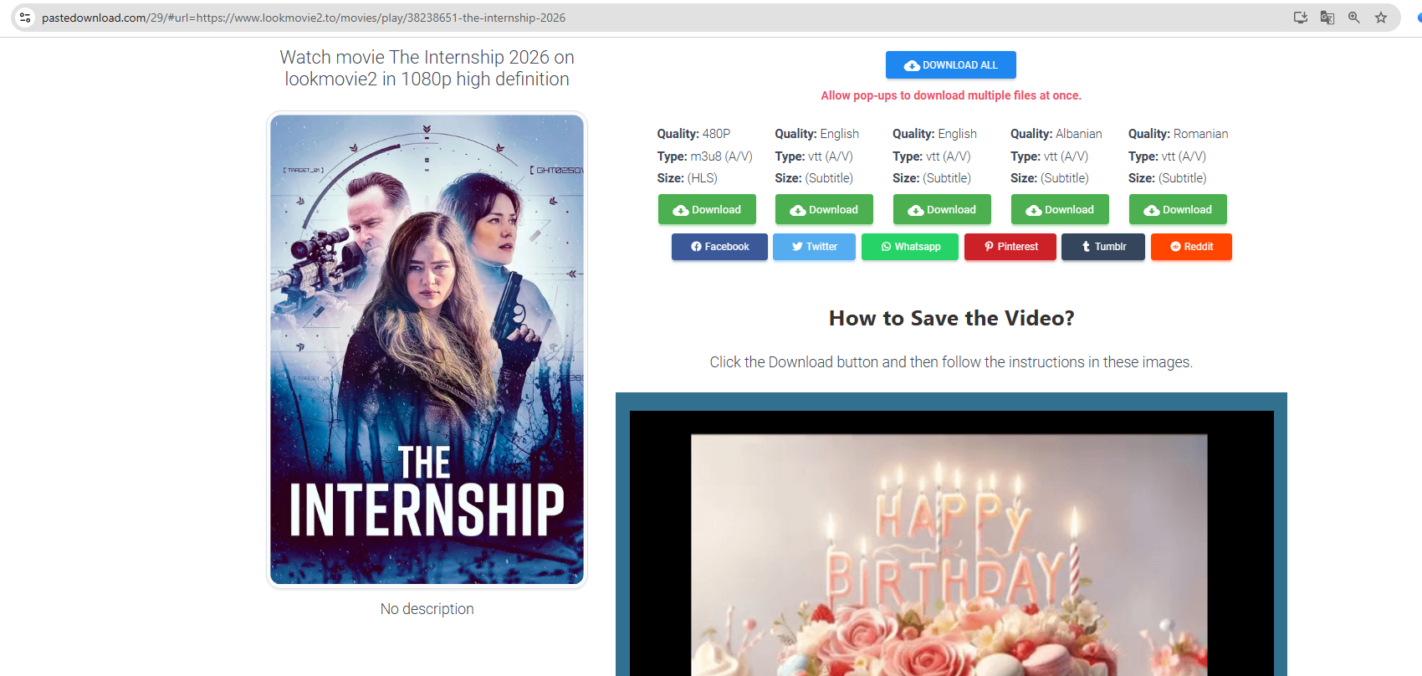Share on Tumblr
1422x676 pixels.
pos(1103,247)
